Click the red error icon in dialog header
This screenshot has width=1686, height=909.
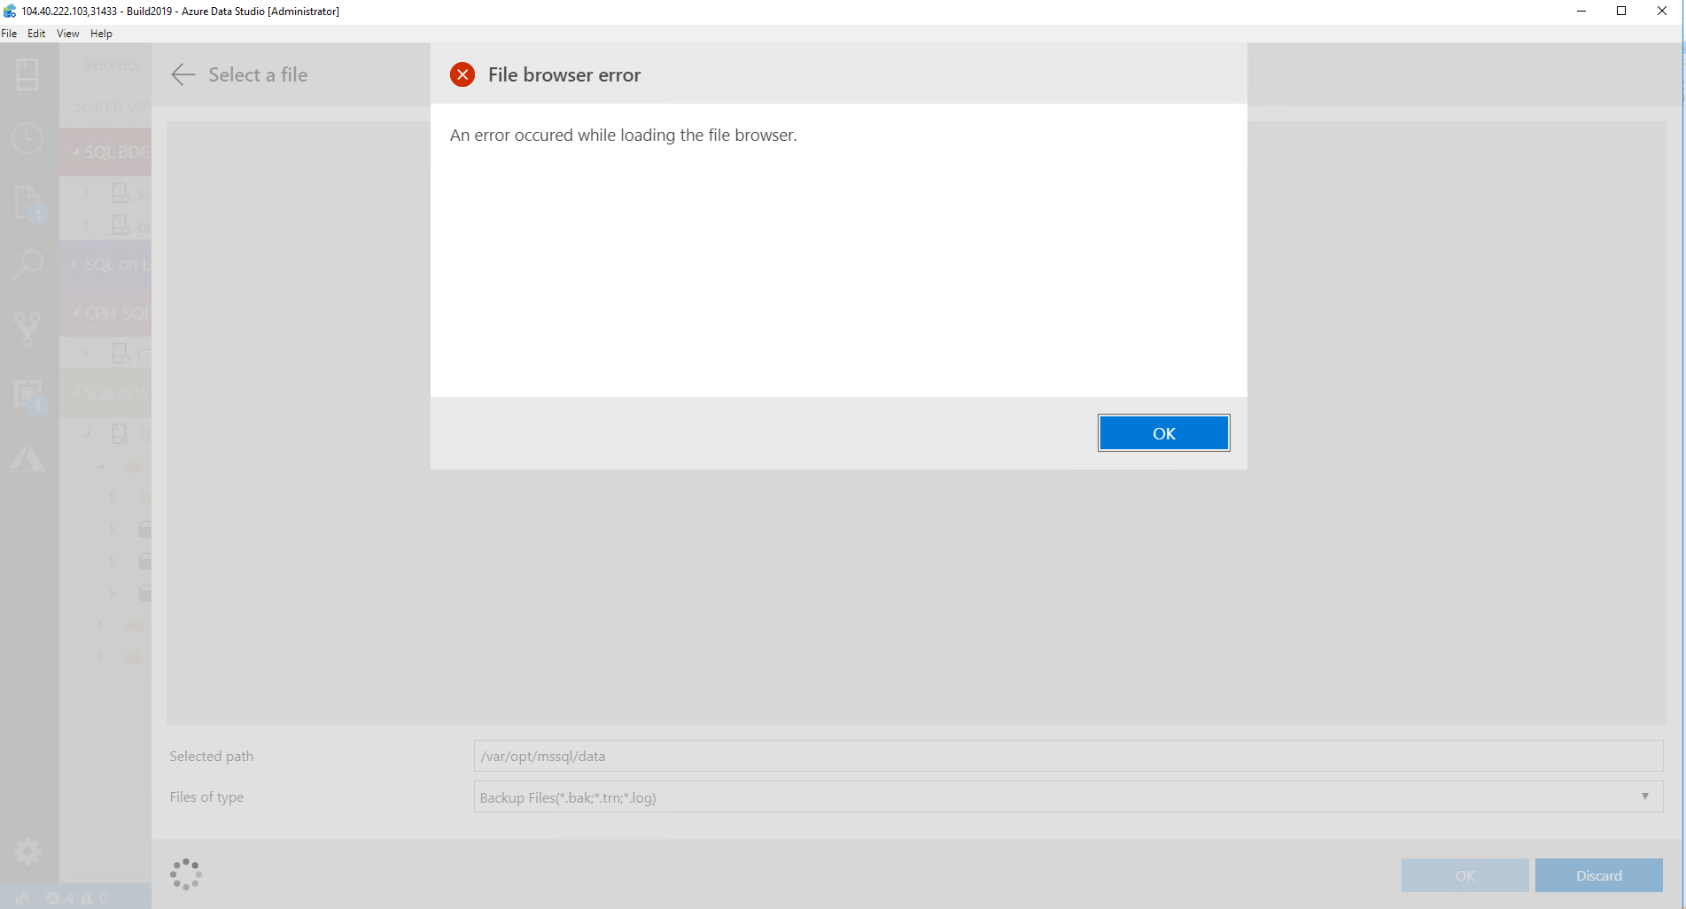coord(462,74)
